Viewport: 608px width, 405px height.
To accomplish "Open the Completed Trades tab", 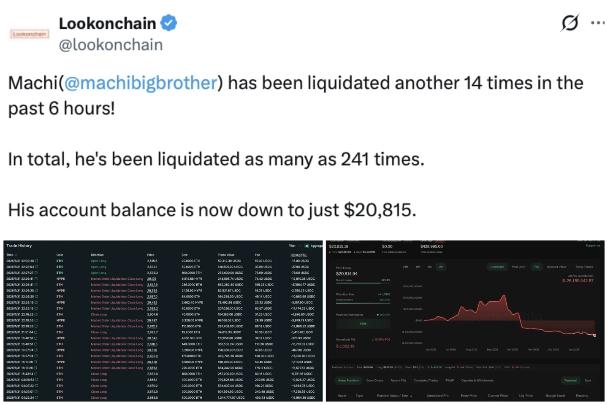I will [426, 381].
